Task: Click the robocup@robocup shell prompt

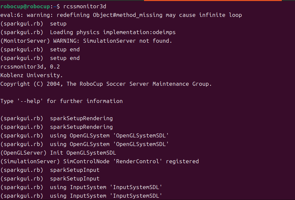Action: tap(26, 6)
